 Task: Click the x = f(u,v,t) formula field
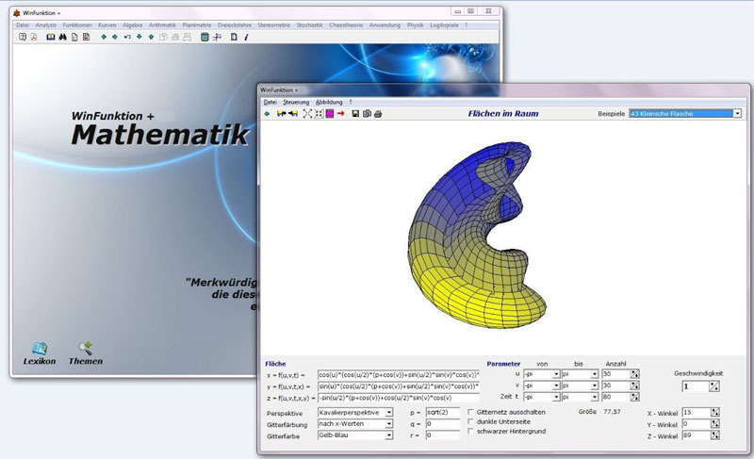point(398,374)
